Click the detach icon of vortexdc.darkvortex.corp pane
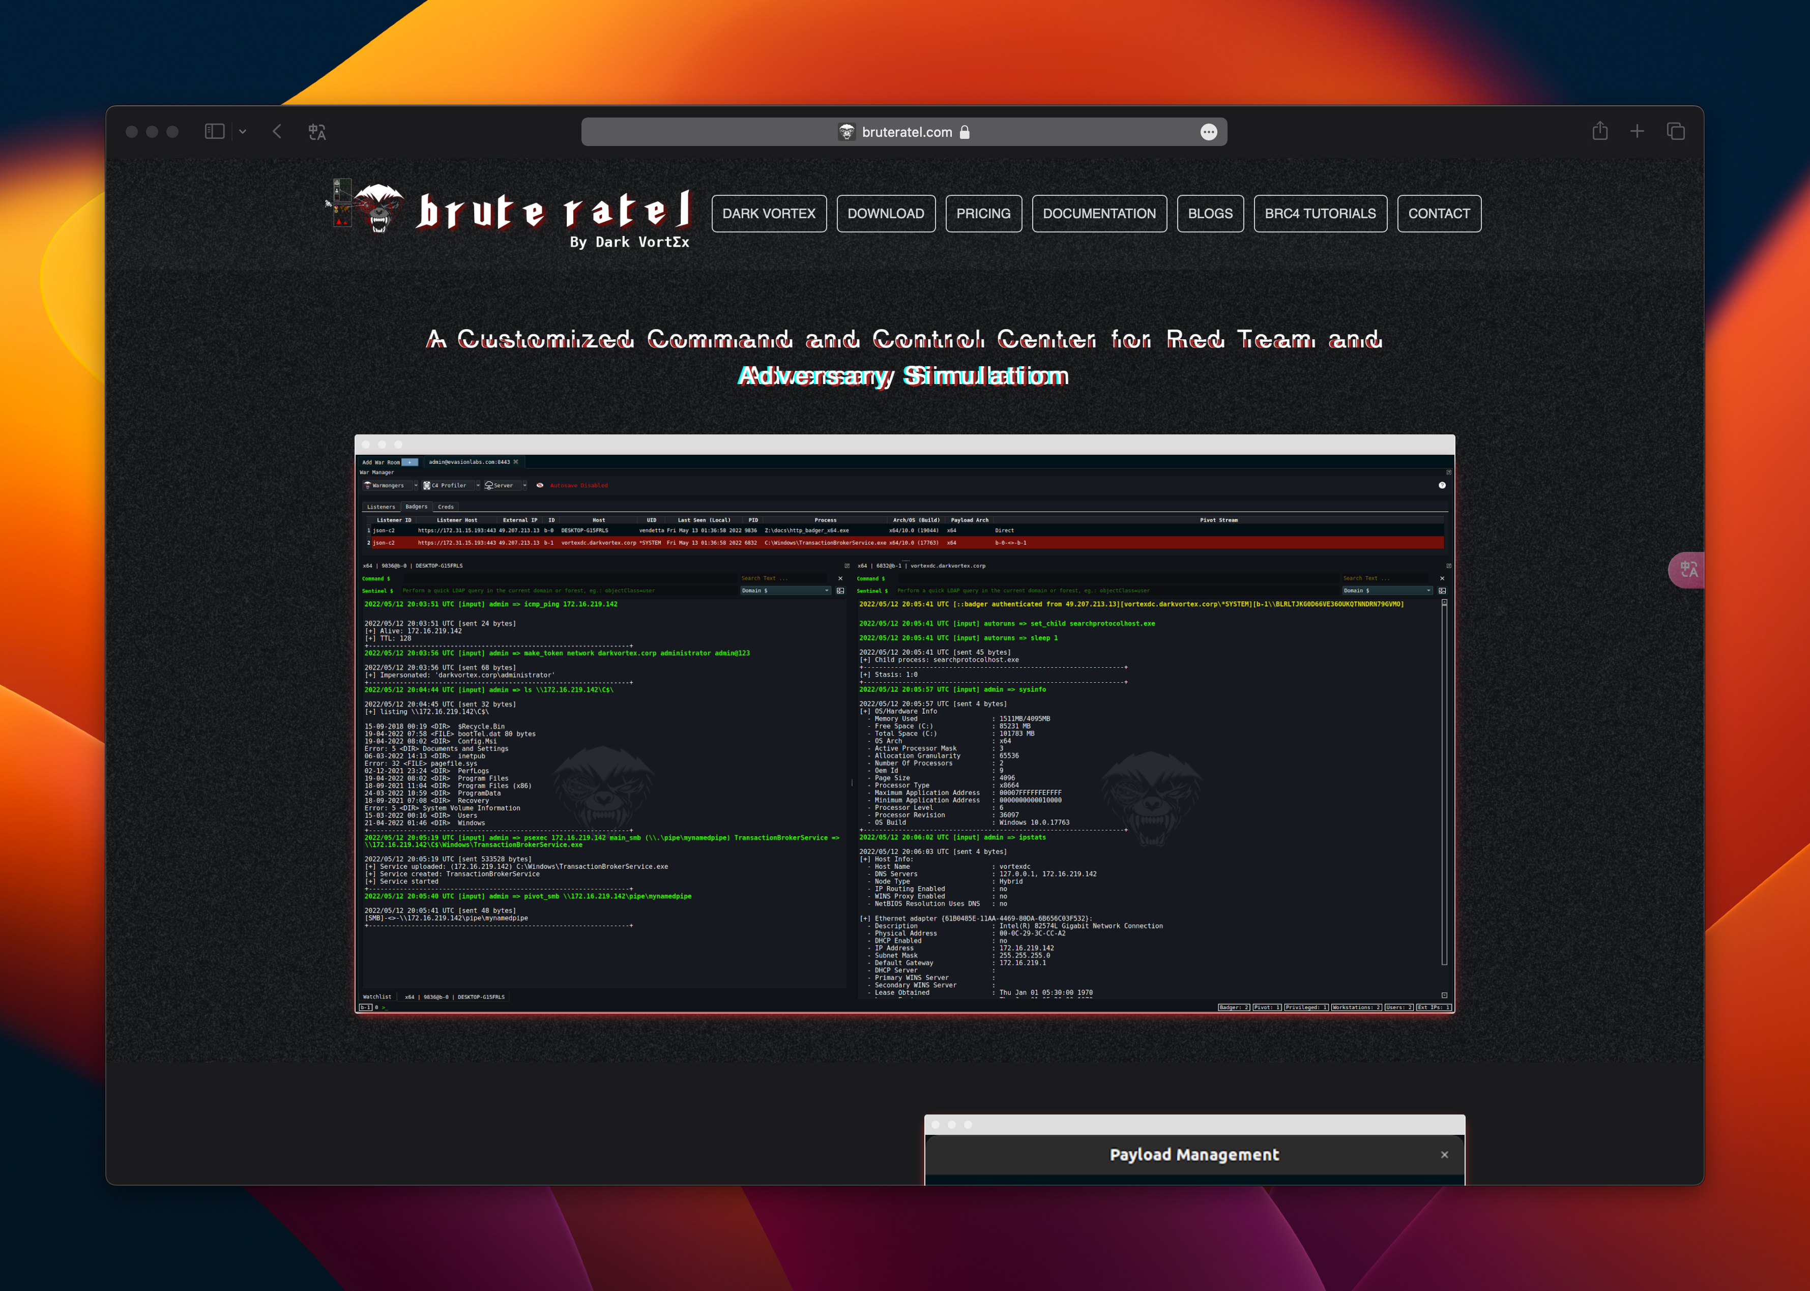 1448,566
